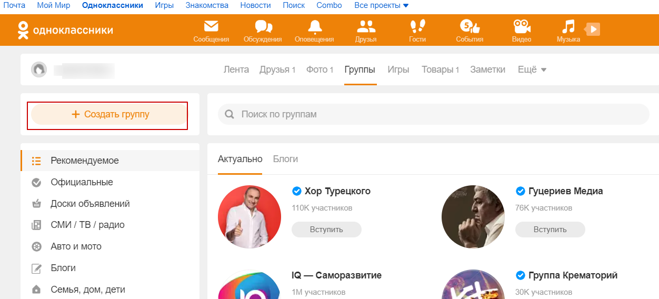This screenshot has width=659, height=299.
Task: Focus the Поиск по группам field
Action: coord(434,114)
